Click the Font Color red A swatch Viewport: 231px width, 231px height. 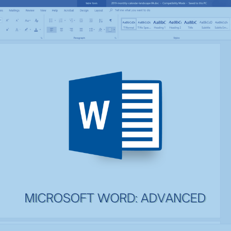coord(36,30)
